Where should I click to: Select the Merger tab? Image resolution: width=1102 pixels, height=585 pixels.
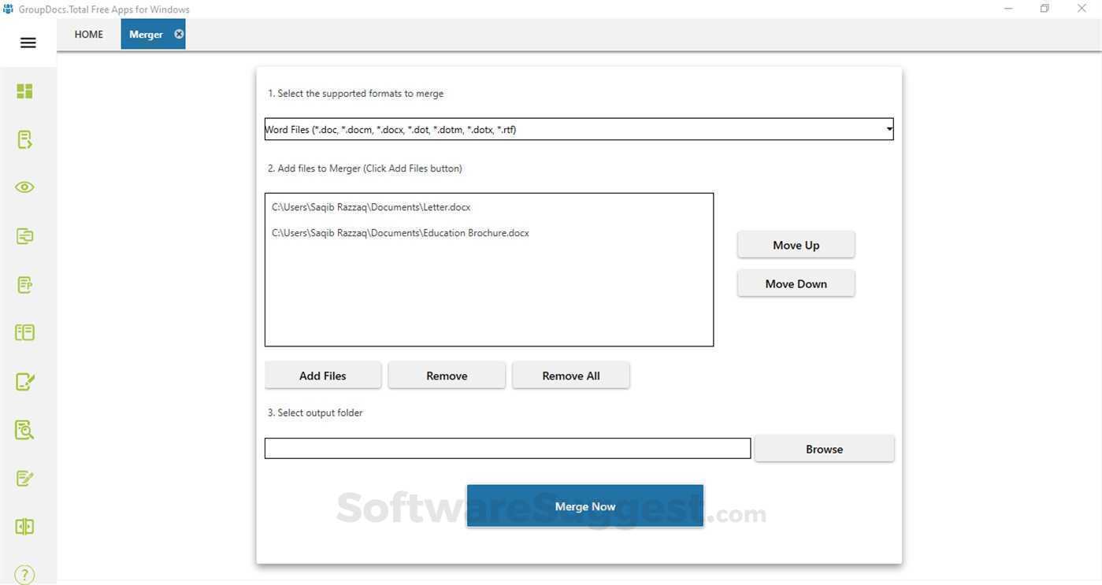(147, 34)
